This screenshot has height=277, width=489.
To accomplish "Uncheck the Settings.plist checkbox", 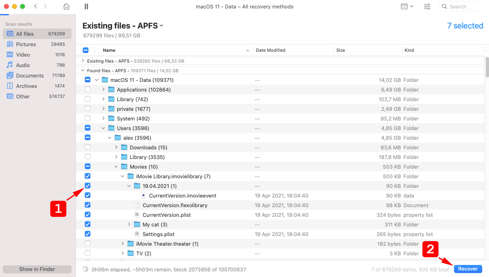I will click(88, 234).
